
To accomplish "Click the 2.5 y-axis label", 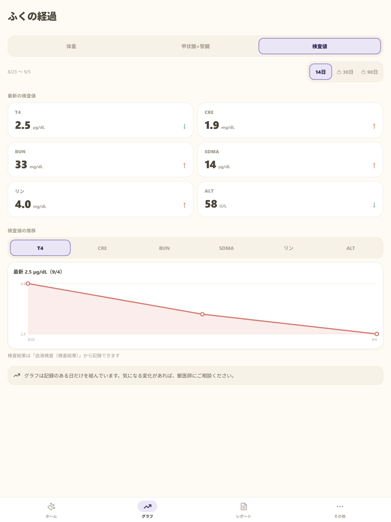I will [x=23, y=334].
